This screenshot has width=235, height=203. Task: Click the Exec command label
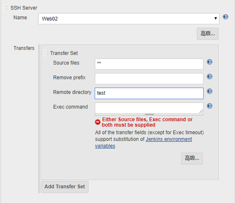tap(70, 107)
